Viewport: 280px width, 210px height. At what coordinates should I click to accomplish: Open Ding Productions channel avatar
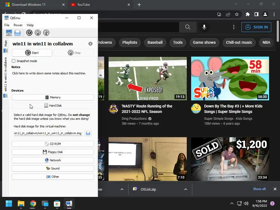click(113, 108)
